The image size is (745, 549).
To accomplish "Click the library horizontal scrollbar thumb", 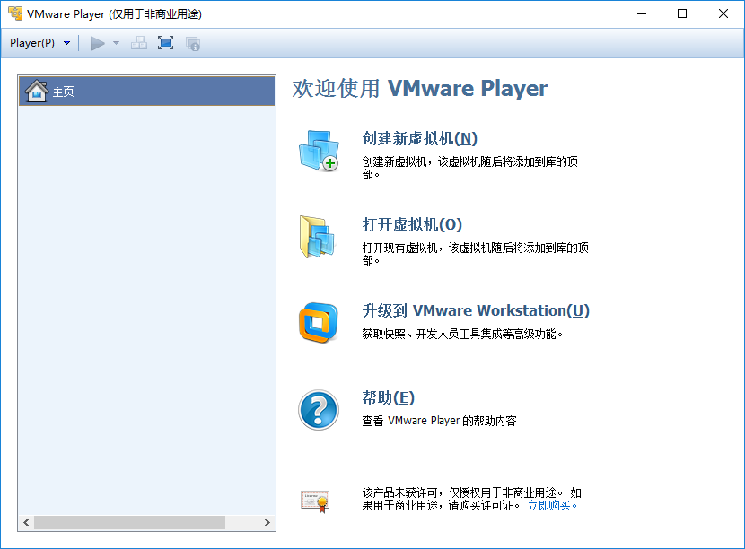I will click(130, 522).
